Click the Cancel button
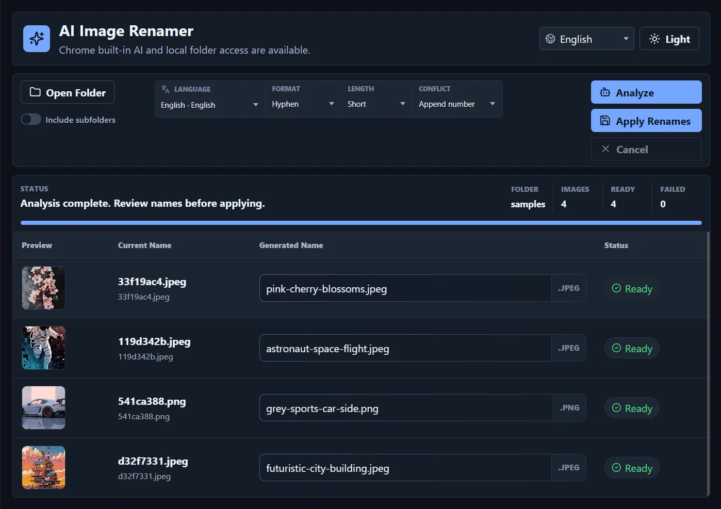The height and width of the screenshot is (509, 721). click(x=646, y=149)
